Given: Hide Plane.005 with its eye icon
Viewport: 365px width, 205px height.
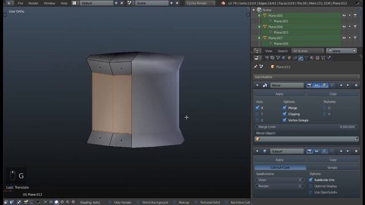Looking at the screenshot, I should tap(344, 15).
